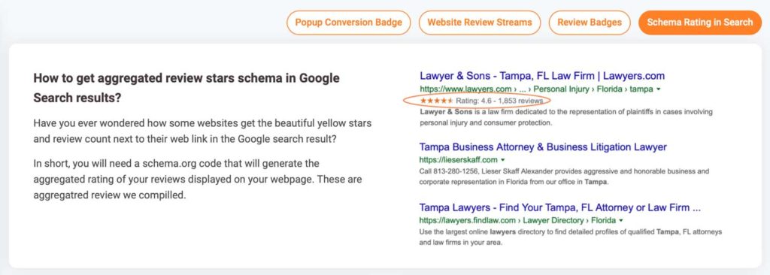The width and height of the screenshot is (770, 275).
Task: Open the Popup Conversion Badge tab
Action: (349, 23)
